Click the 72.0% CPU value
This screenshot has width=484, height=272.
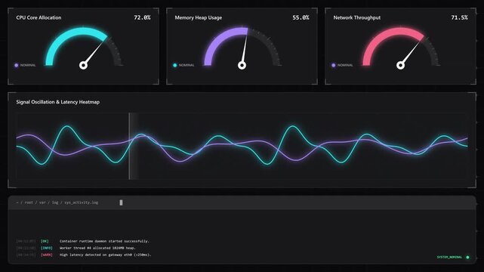[142, 17]
